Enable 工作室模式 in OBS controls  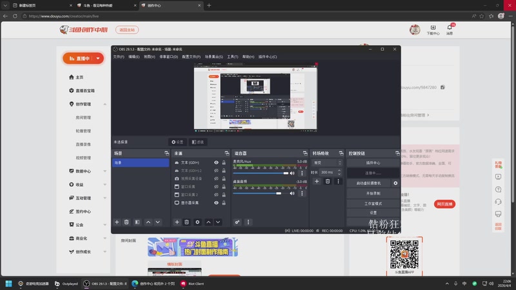[373, 204]
